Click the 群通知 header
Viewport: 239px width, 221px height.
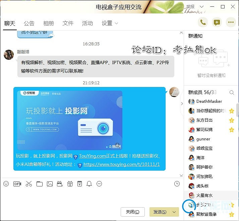click(195, 36)
